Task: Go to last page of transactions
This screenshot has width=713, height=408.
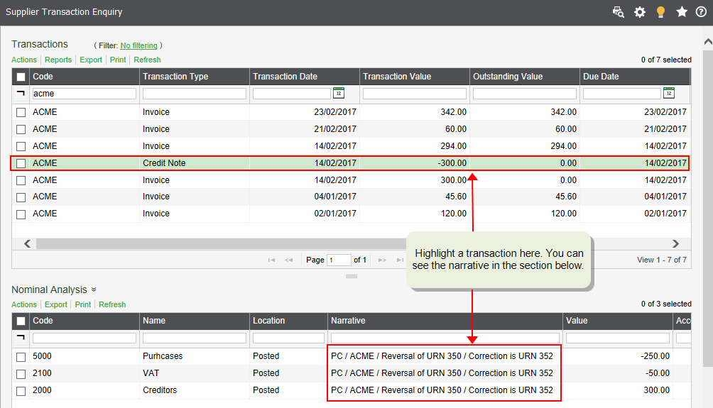Action: click(x=400, y=260)
